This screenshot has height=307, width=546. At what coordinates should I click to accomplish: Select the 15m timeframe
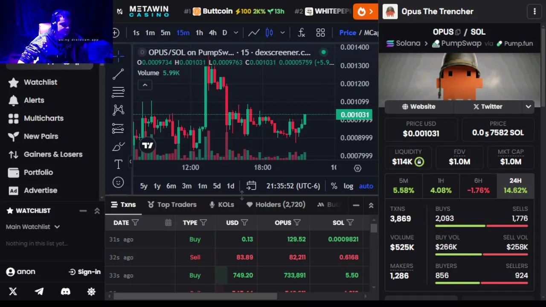pos(183,33)
